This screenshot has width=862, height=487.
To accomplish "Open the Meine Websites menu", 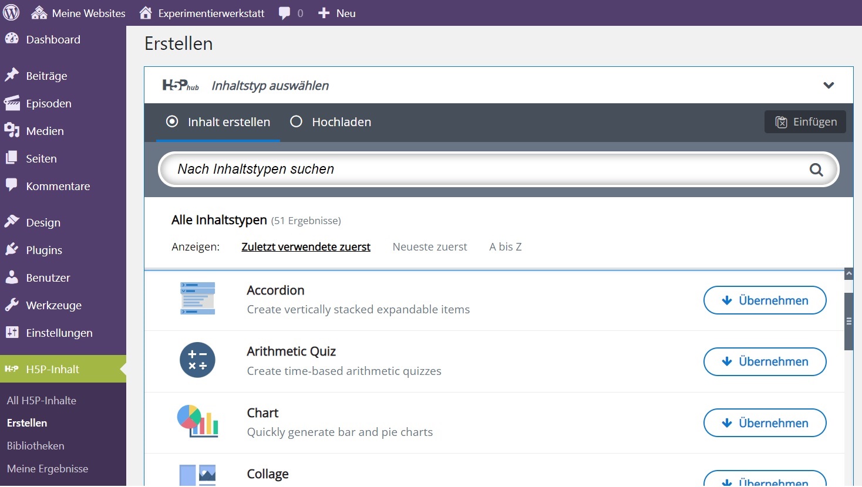I will 79,13.
